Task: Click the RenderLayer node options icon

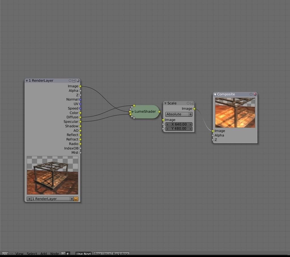Action: tap(74, 81)
